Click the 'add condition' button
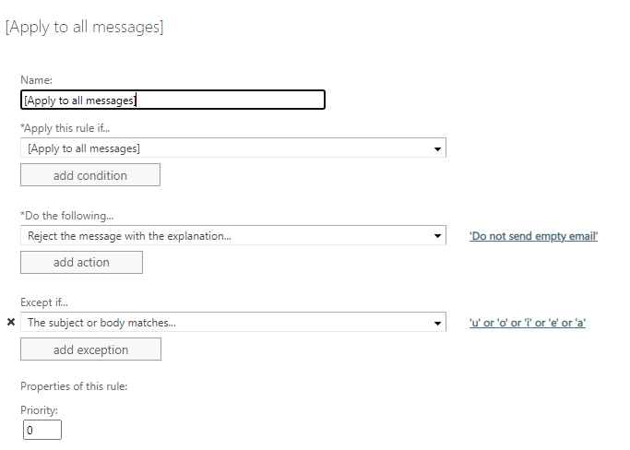 coord(90,175)
